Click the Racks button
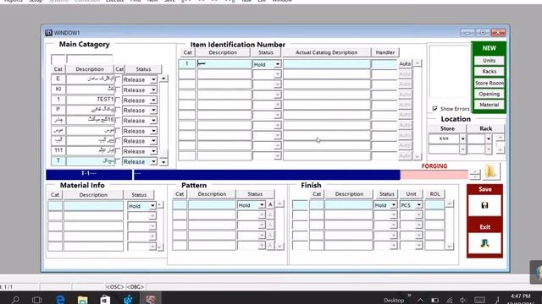 (489, 71)
